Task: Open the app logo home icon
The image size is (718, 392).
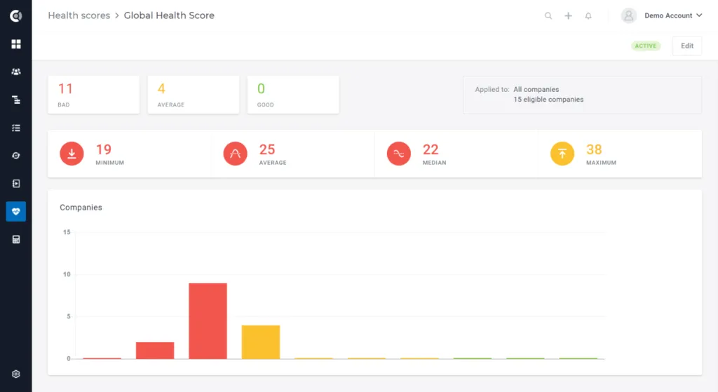Action: click(x=16, y=16)
